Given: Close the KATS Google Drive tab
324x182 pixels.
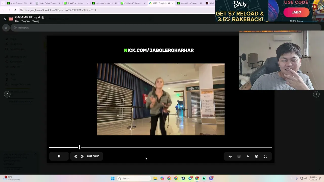Looking at the screenshot, I should 173,3.
